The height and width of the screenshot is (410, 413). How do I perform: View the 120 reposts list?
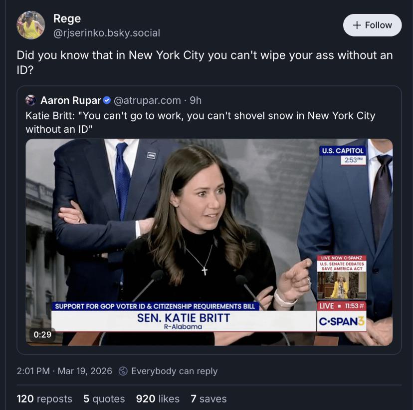[x=44, y=399]
